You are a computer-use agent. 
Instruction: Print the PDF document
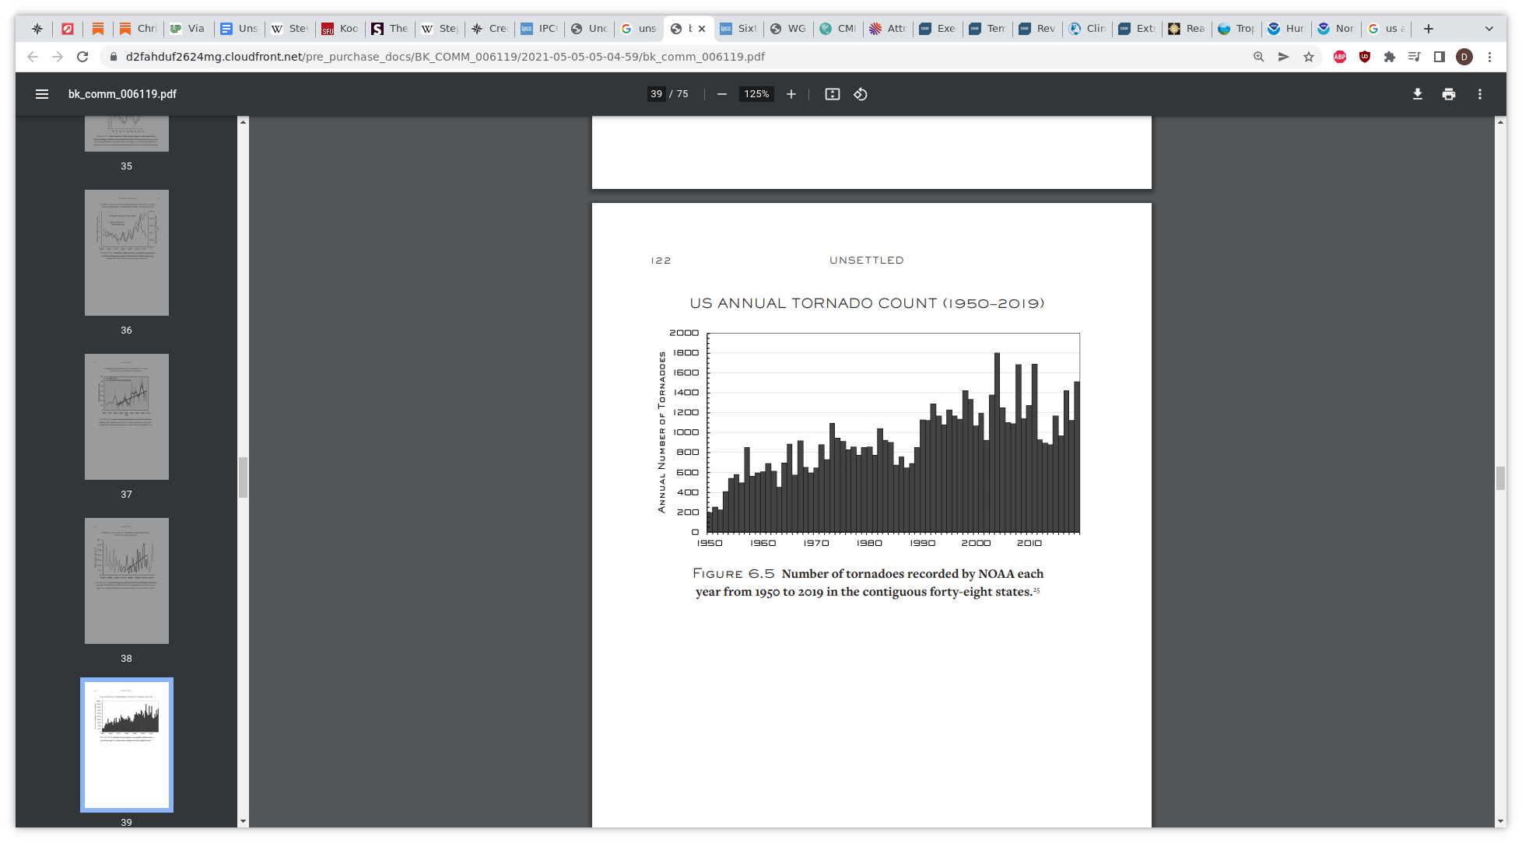pos(1448,94)
